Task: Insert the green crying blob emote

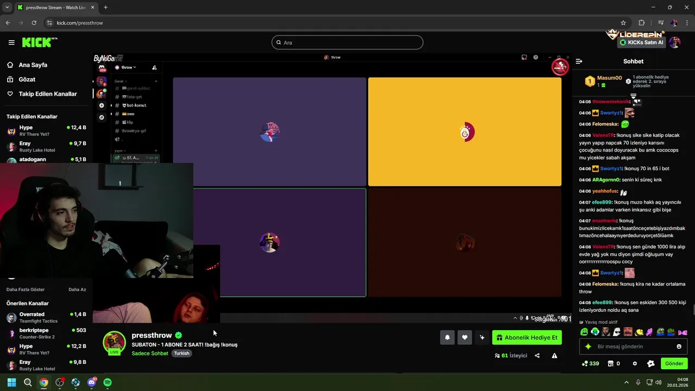Action: coord(584,332)
